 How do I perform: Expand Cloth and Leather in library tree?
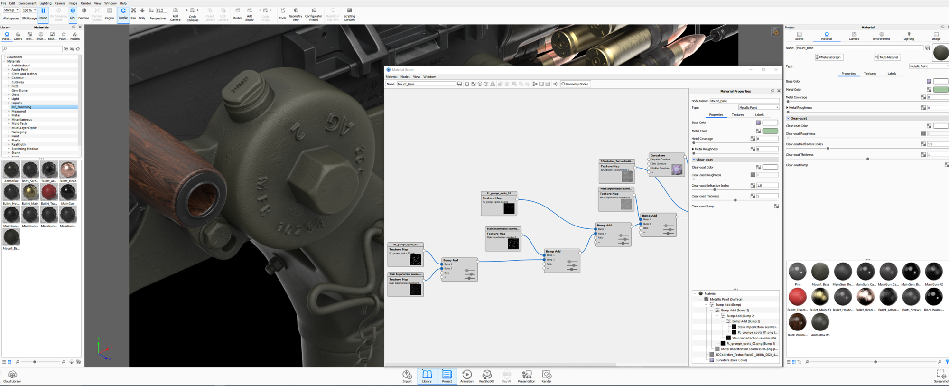(9, 74)
